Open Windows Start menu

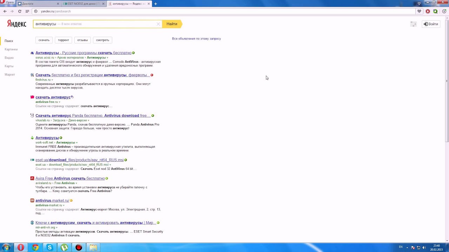coord(6,247)
